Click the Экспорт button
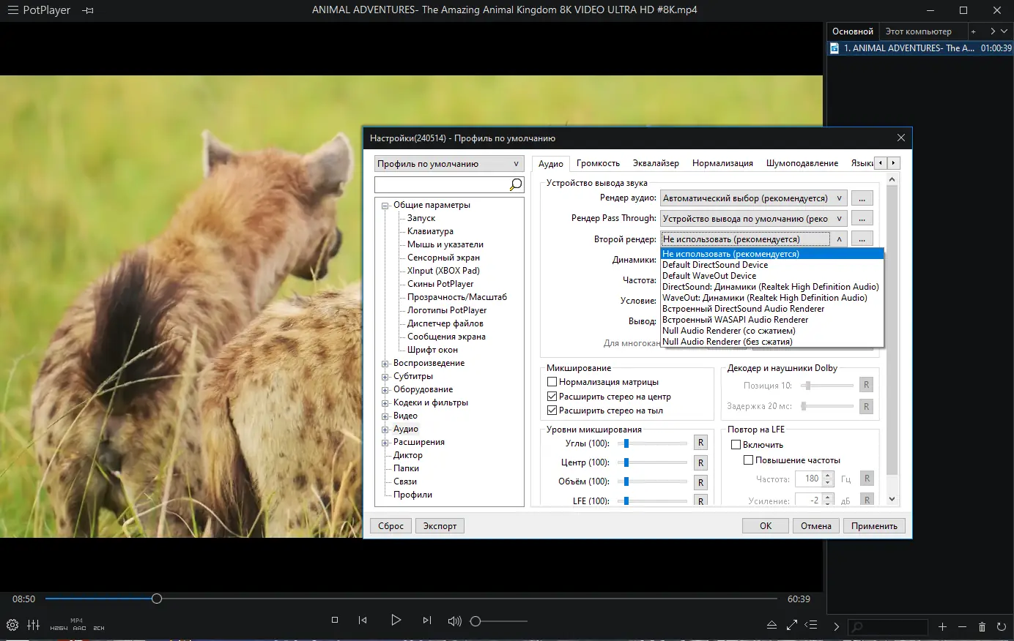Viewport: 1014px width, 641px height. (x=440, y=526)
